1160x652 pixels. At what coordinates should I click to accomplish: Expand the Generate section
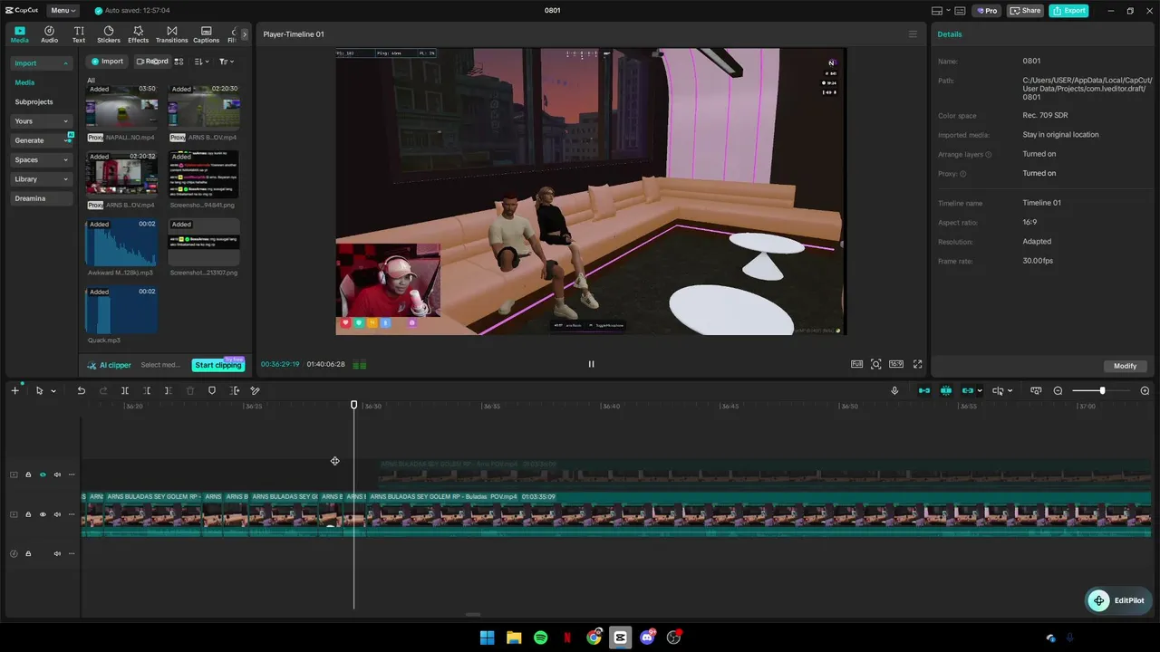41,140
